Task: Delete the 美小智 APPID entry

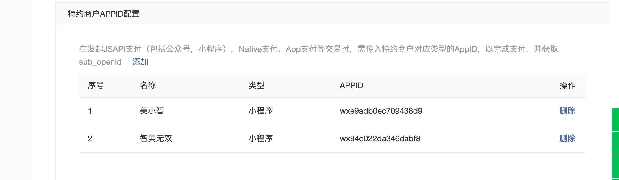Action: pyautogui.click(x=567, y=111)
